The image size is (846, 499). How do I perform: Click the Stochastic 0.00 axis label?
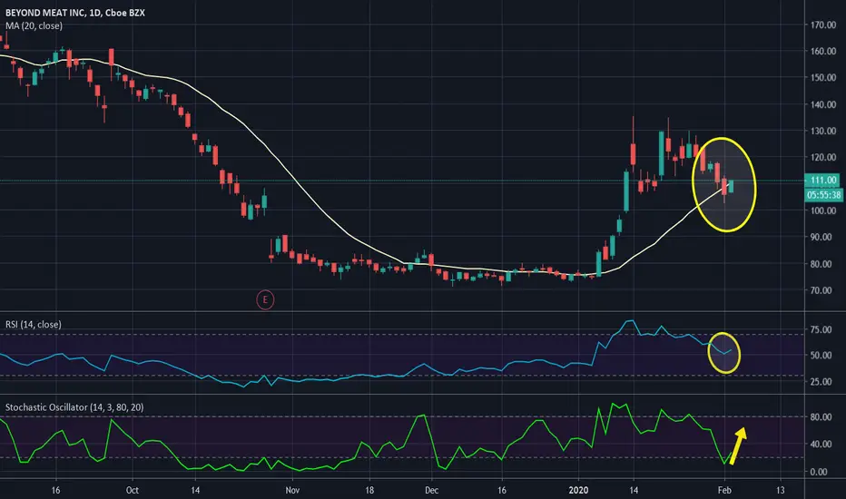click(819, 472)
